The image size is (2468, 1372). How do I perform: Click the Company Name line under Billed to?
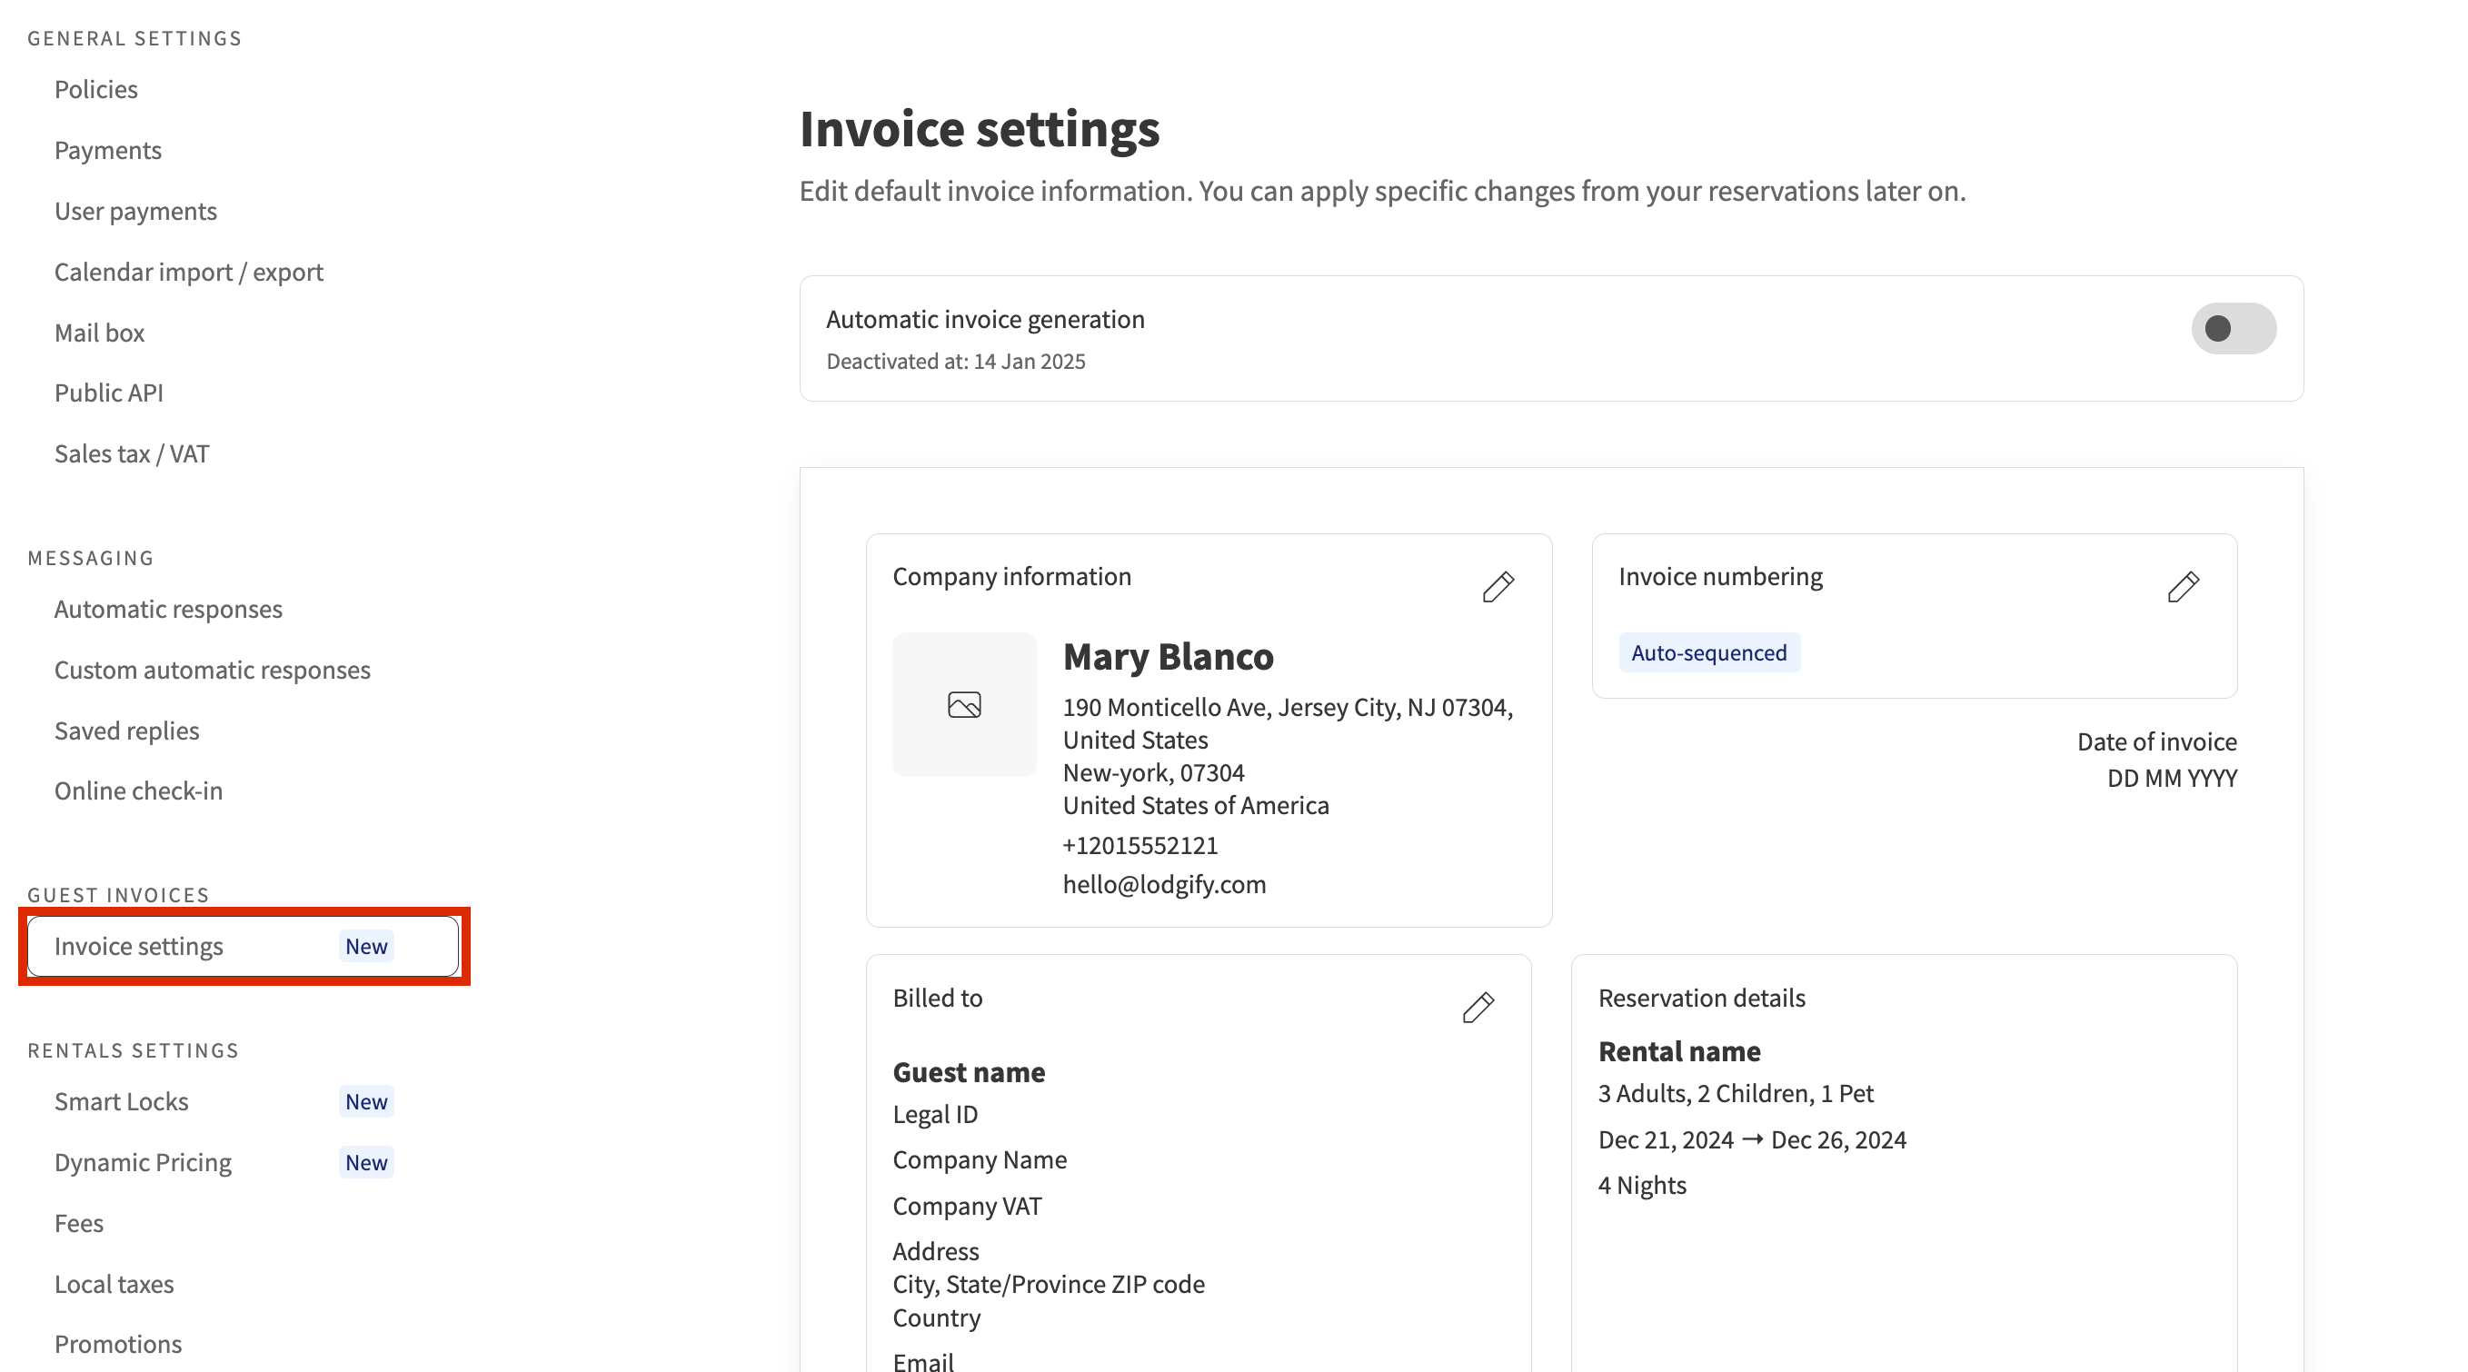(980, 1160)
